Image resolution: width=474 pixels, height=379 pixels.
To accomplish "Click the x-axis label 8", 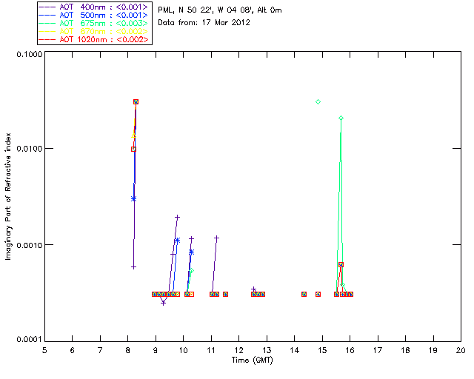I will pos(128,350).
